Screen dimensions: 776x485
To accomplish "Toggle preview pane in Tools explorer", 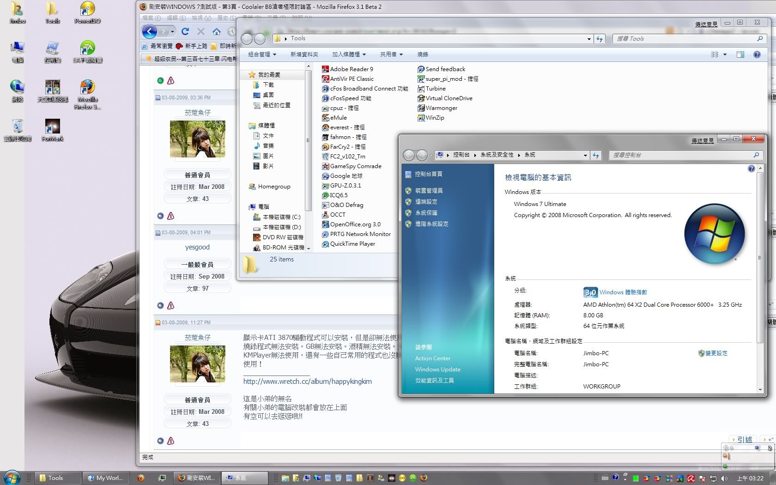I will pyautogui.click(x=740, y=55).
